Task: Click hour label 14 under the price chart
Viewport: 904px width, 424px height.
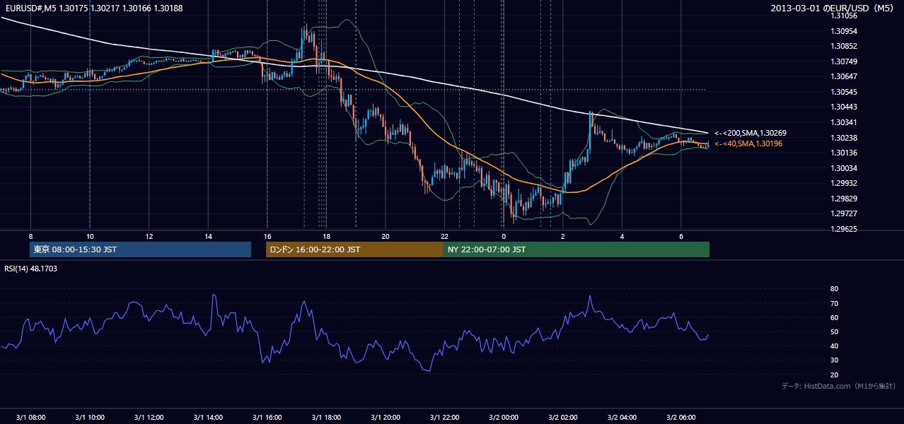Action: point(208,236)
